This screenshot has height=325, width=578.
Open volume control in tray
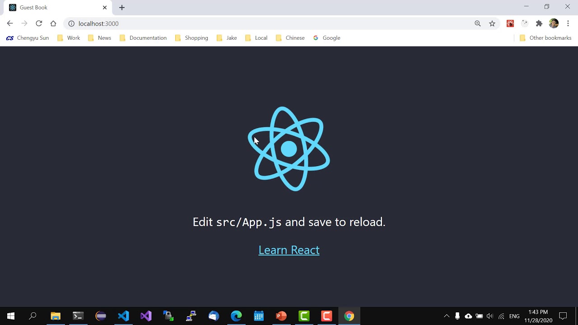[x=490, y=316]
